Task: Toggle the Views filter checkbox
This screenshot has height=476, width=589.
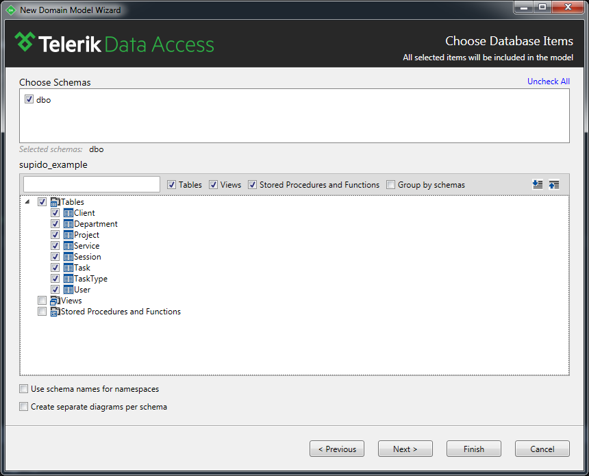Action: click(x=214, y=184)
